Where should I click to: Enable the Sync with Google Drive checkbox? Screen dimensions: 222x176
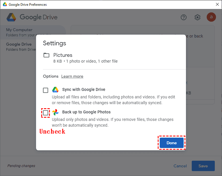(46, 90)
